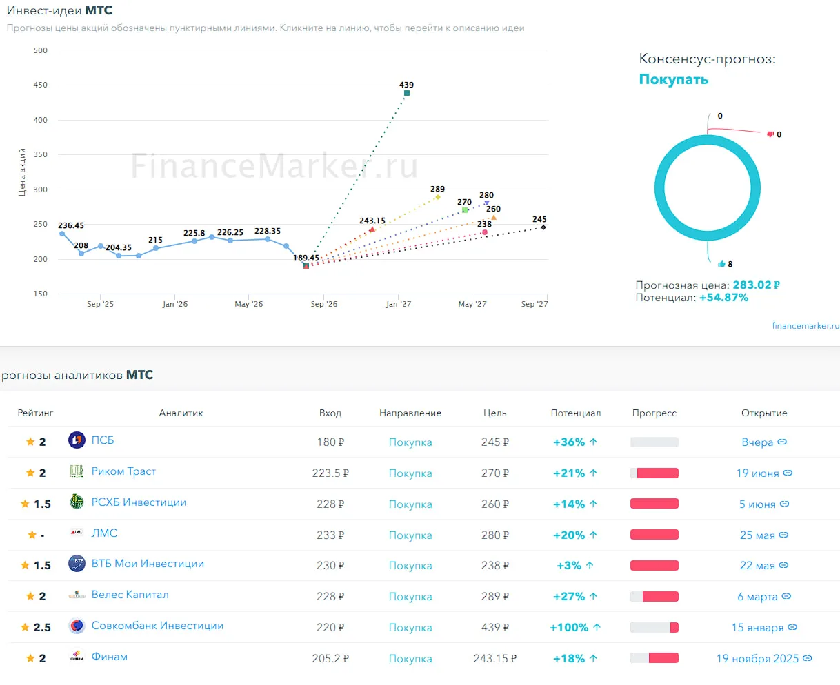Visit the financemarker.ru link
Image resolution: width=840 pixels, height=685 pixels.
click(806, 325)
